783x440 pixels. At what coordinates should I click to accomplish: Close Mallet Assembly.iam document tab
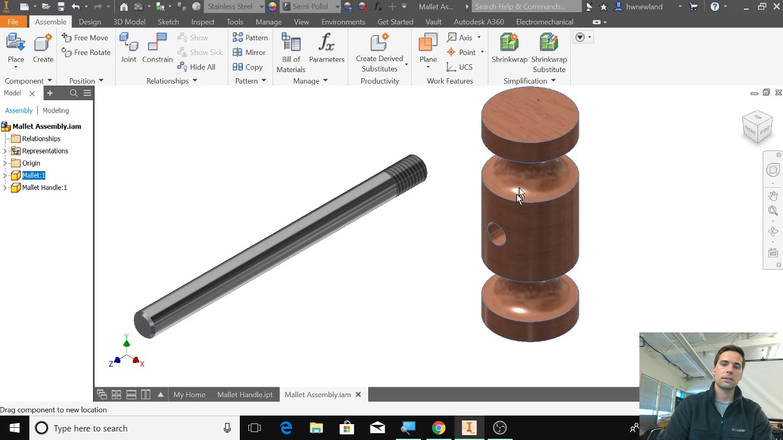[358, 395]
